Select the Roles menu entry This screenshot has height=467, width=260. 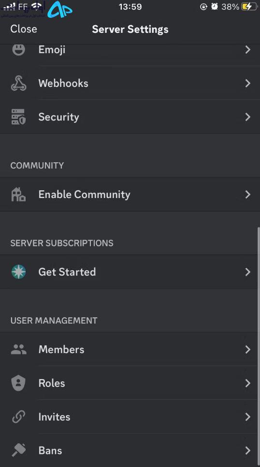pos(130,383)
